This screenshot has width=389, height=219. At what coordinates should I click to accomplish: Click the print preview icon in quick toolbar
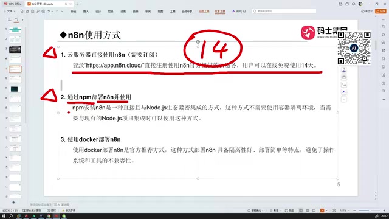coord(43,11)
